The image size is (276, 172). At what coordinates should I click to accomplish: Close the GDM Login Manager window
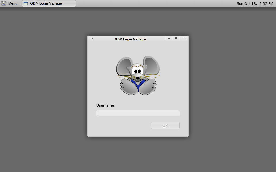pyautogui.click(x=183, y=38)
